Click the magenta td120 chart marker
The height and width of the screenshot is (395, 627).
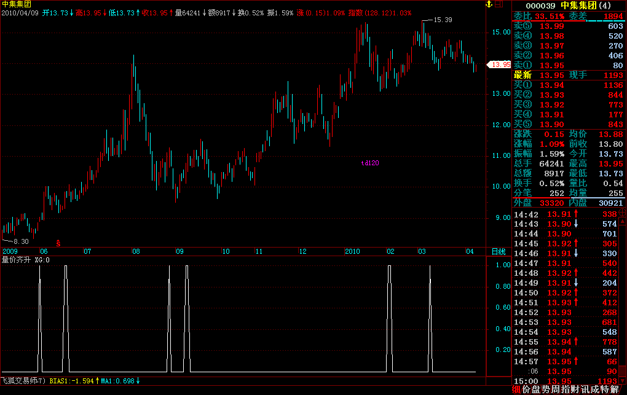[370, 163]
